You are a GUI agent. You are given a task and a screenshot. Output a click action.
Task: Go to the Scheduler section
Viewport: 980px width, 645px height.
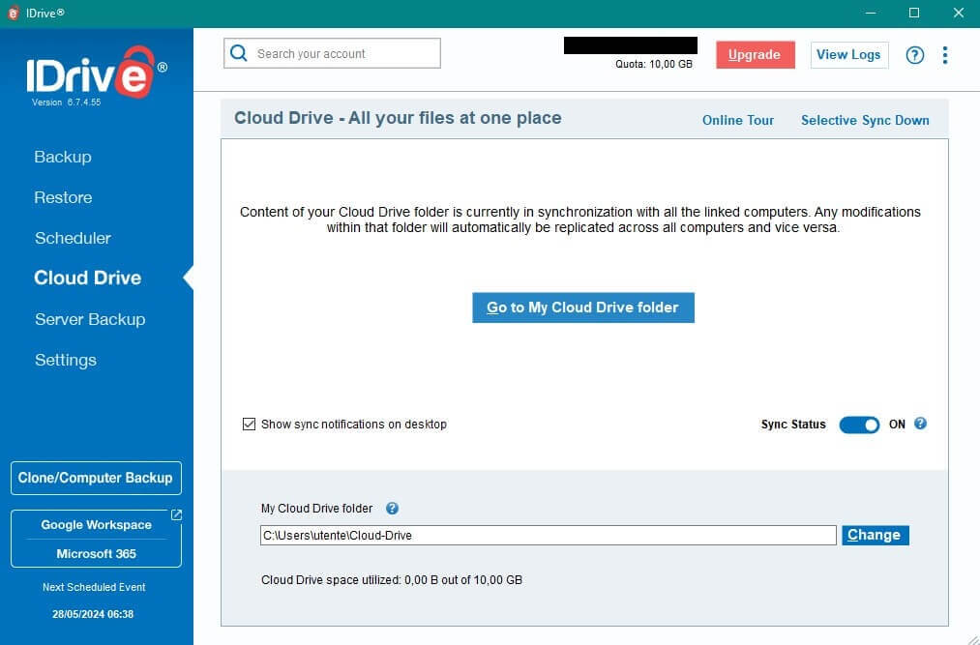click(73, 238)
